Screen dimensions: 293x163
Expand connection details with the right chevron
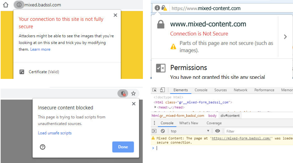[x=285, y=37]
